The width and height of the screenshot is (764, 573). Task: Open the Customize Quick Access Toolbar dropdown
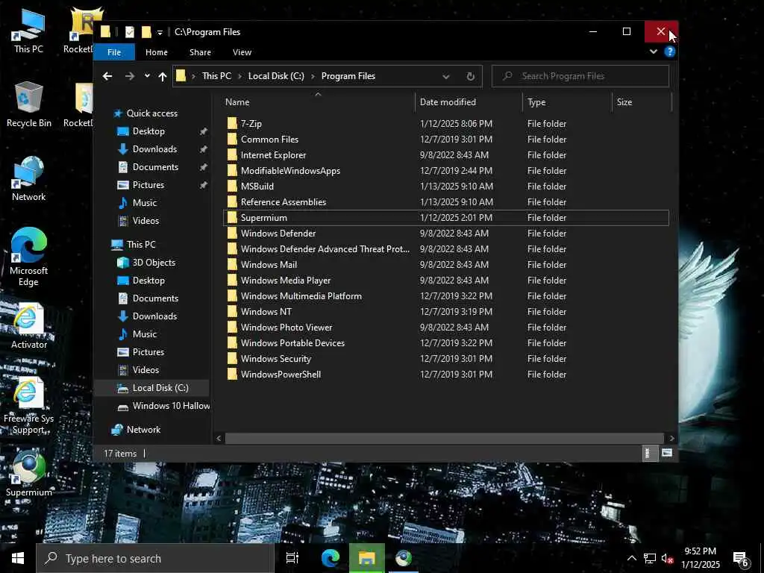pyautogui.click(x=160, y=33)
